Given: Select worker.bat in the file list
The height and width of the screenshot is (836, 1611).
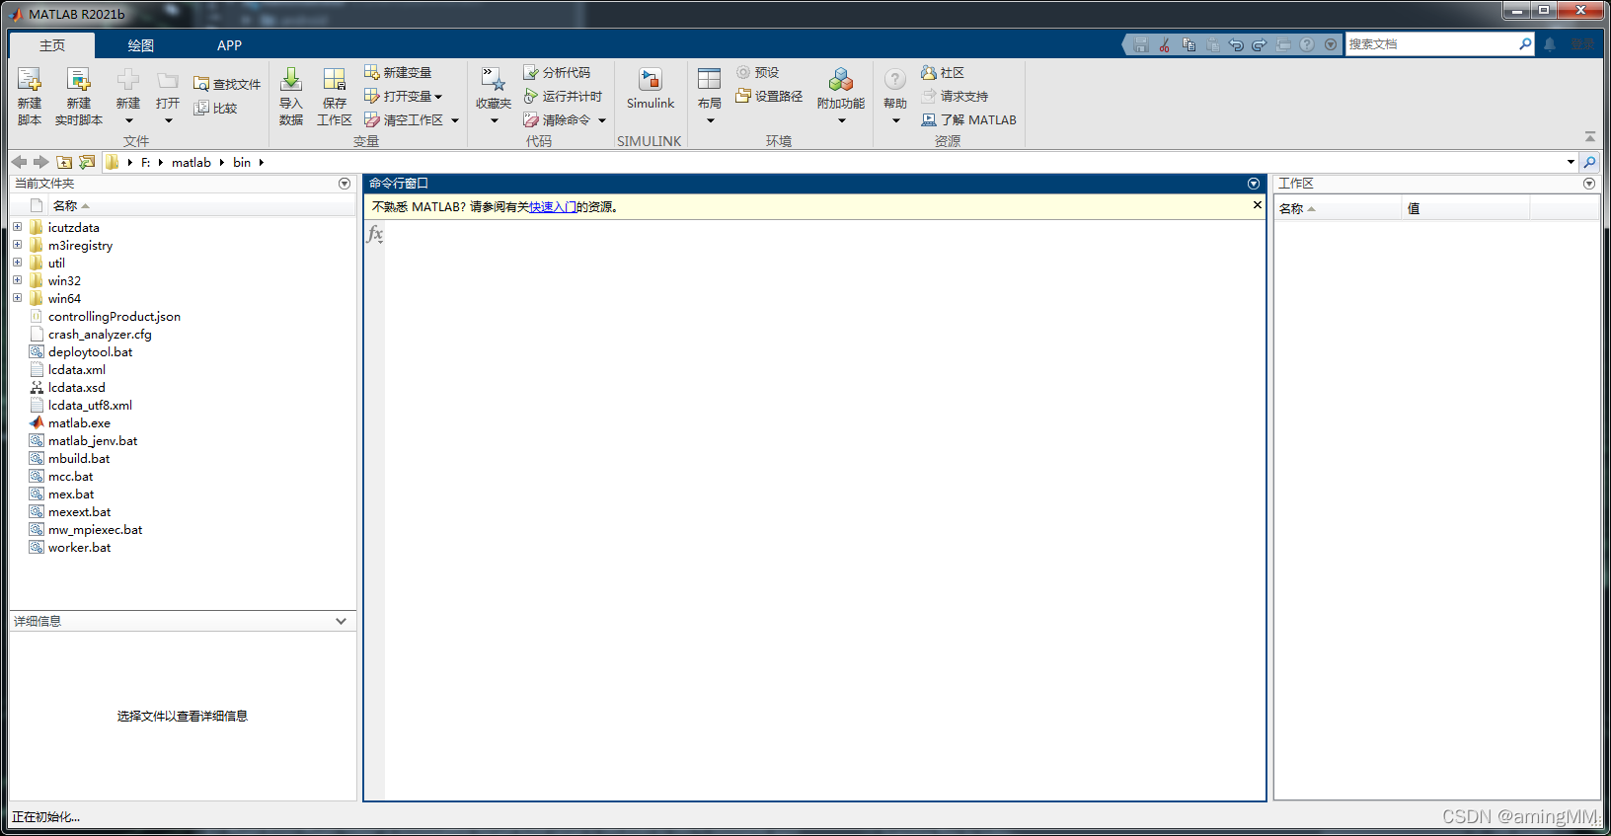Looking at the screenshot, I should pos(79,548).
